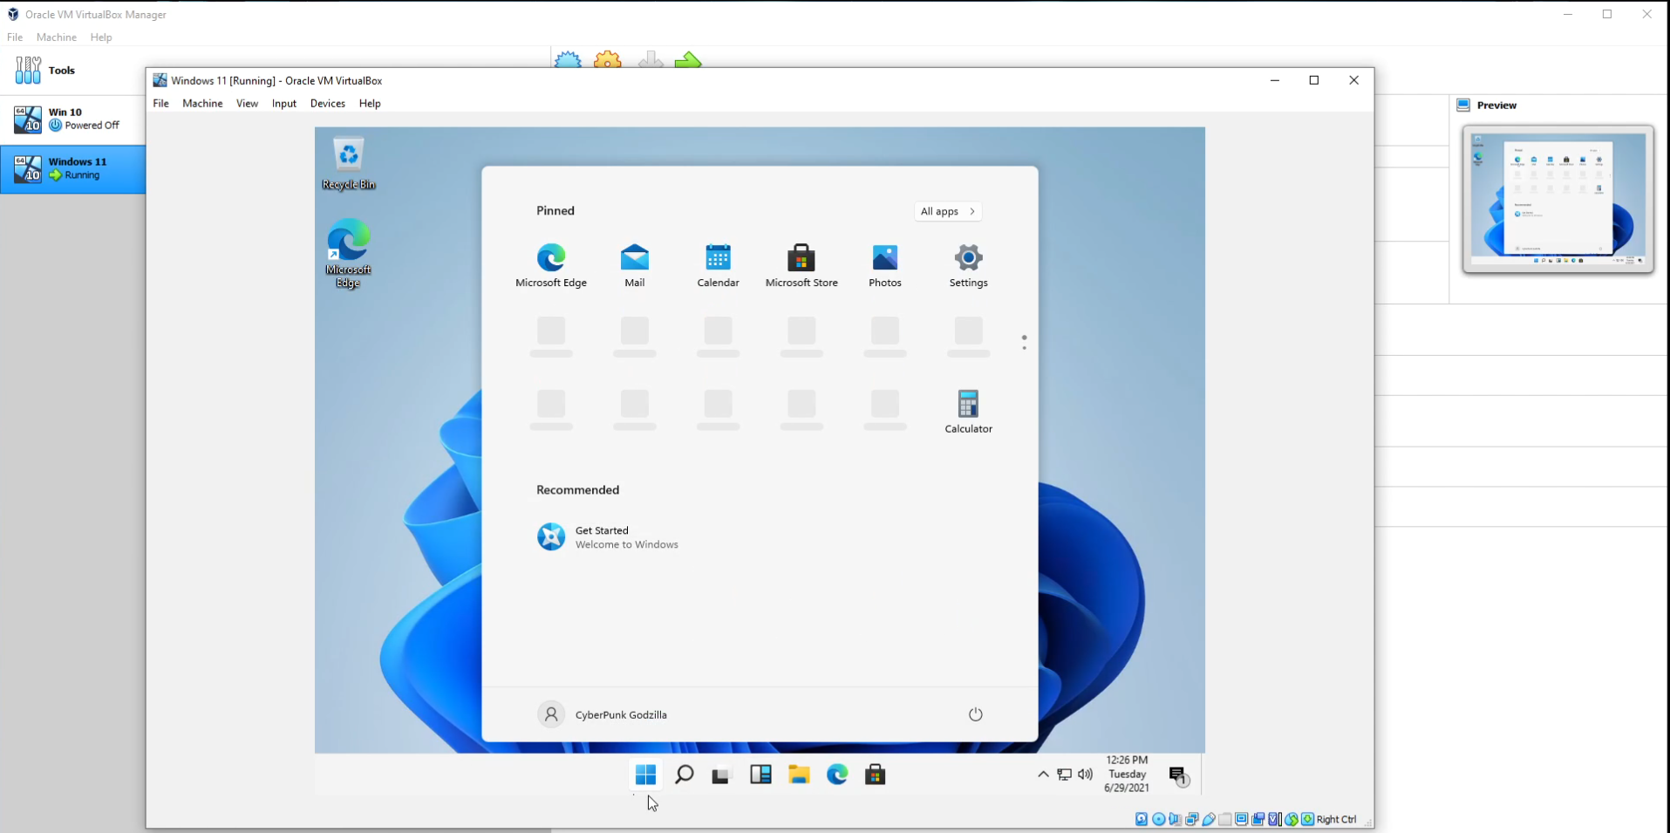Image resolution: width=1670 pixels, height=833 pixels.
Task: Open the Store icon on the guest taskbar
Action: pos(876,775)
